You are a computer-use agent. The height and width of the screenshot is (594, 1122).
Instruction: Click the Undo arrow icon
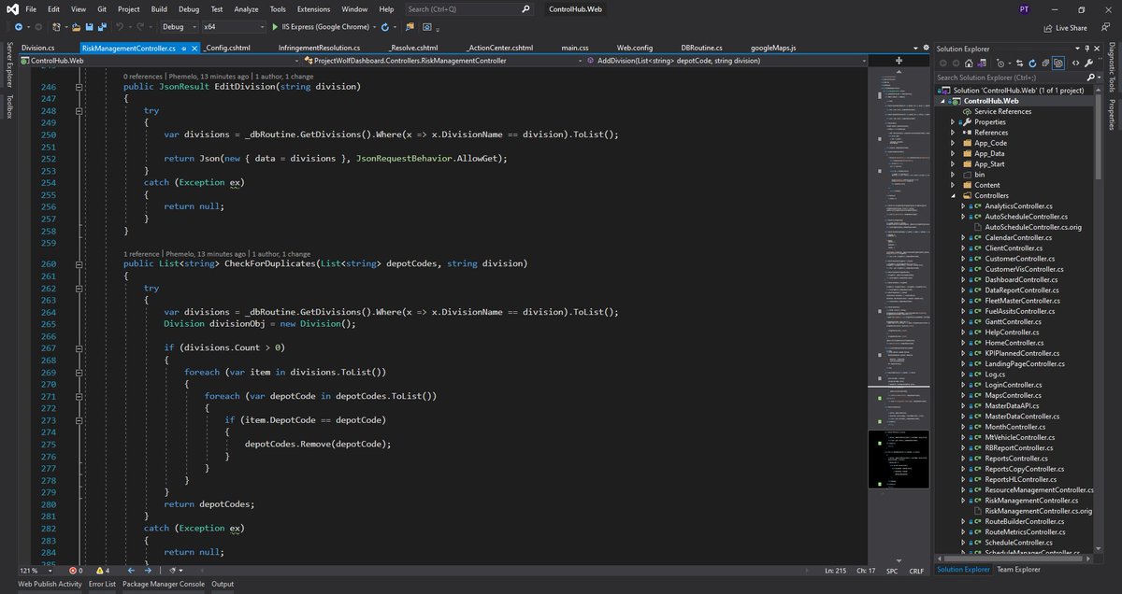point(120,27)
